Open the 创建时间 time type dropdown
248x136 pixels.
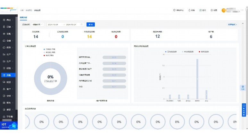click(37, 25)
